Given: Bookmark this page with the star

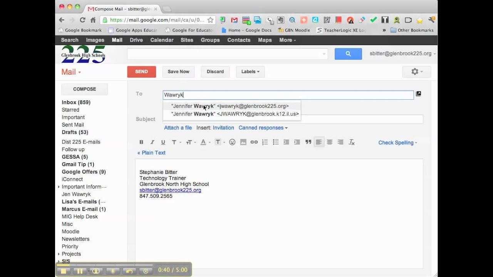Looking at the screenshot, I should pyautogui.click(x=210, y=20).
